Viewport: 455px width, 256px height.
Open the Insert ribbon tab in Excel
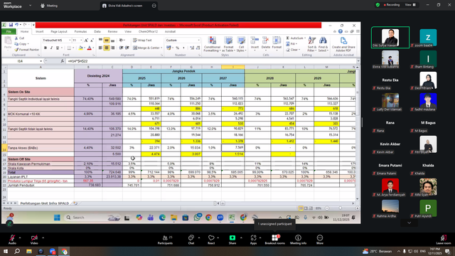[x=40, y=31]
